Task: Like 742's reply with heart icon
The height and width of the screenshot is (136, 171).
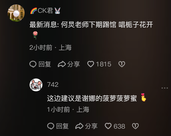Action: (x=108, y=126)
